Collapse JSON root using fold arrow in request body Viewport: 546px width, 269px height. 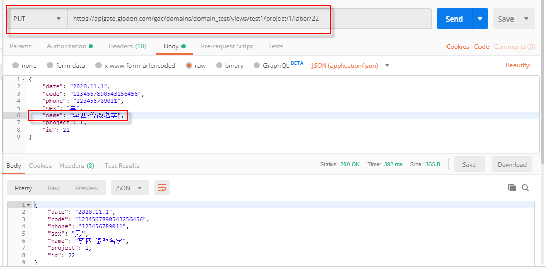pyautogui.click(x=24, y=79)
